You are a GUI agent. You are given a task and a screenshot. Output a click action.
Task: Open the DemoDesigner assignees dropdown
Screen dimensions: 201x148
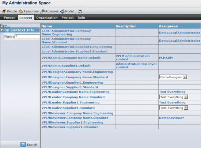[173, 77]
